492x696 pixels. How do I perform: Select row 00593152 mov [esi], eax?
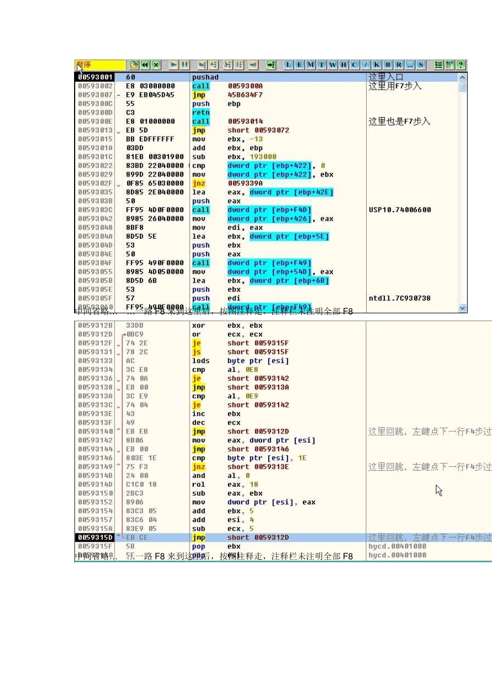click(x=283, y=502)
